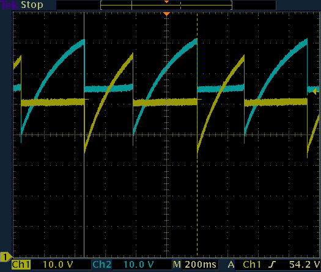Click the orange trigger position marker above graticule
Screen dimensions: 321x272
pos(167,14)
